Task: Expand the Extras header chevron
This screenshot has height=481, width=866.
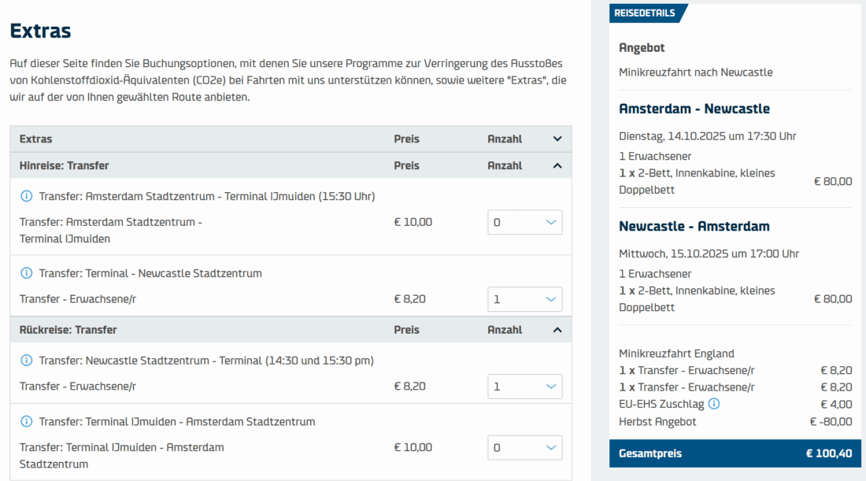Action: pyautogui.click(x=557, y=139)
